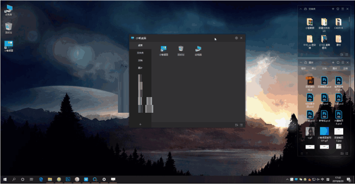Open menu icon in 文件夹 panel header

click(x=342, y=9)
